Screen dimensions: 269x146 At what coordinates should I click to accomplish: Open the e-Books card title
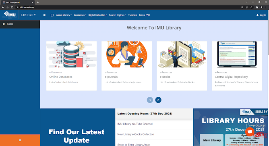pyautogui.click(x=165, y=77)
